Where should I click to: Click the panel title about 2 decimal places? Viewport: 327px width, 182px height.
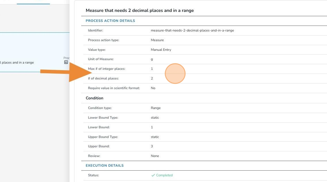coord(140,10)
